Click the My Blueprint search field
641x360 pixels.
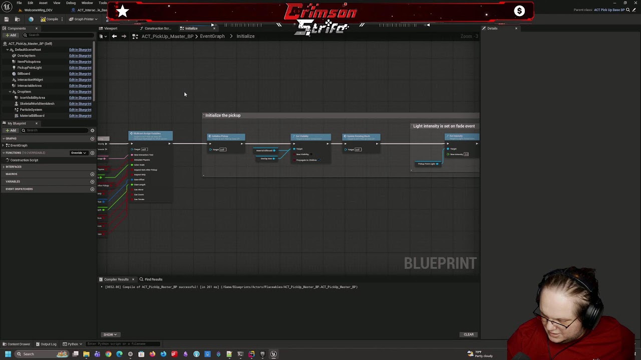point(55,130)
